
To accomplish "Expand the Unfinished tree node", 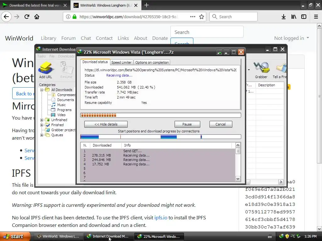I will pyautogui.click(x=42, y=120).
